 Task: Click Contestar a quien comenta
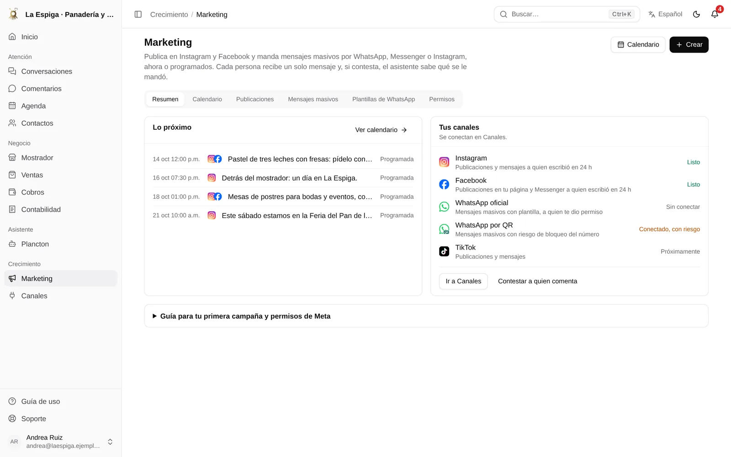pos(537,282)
